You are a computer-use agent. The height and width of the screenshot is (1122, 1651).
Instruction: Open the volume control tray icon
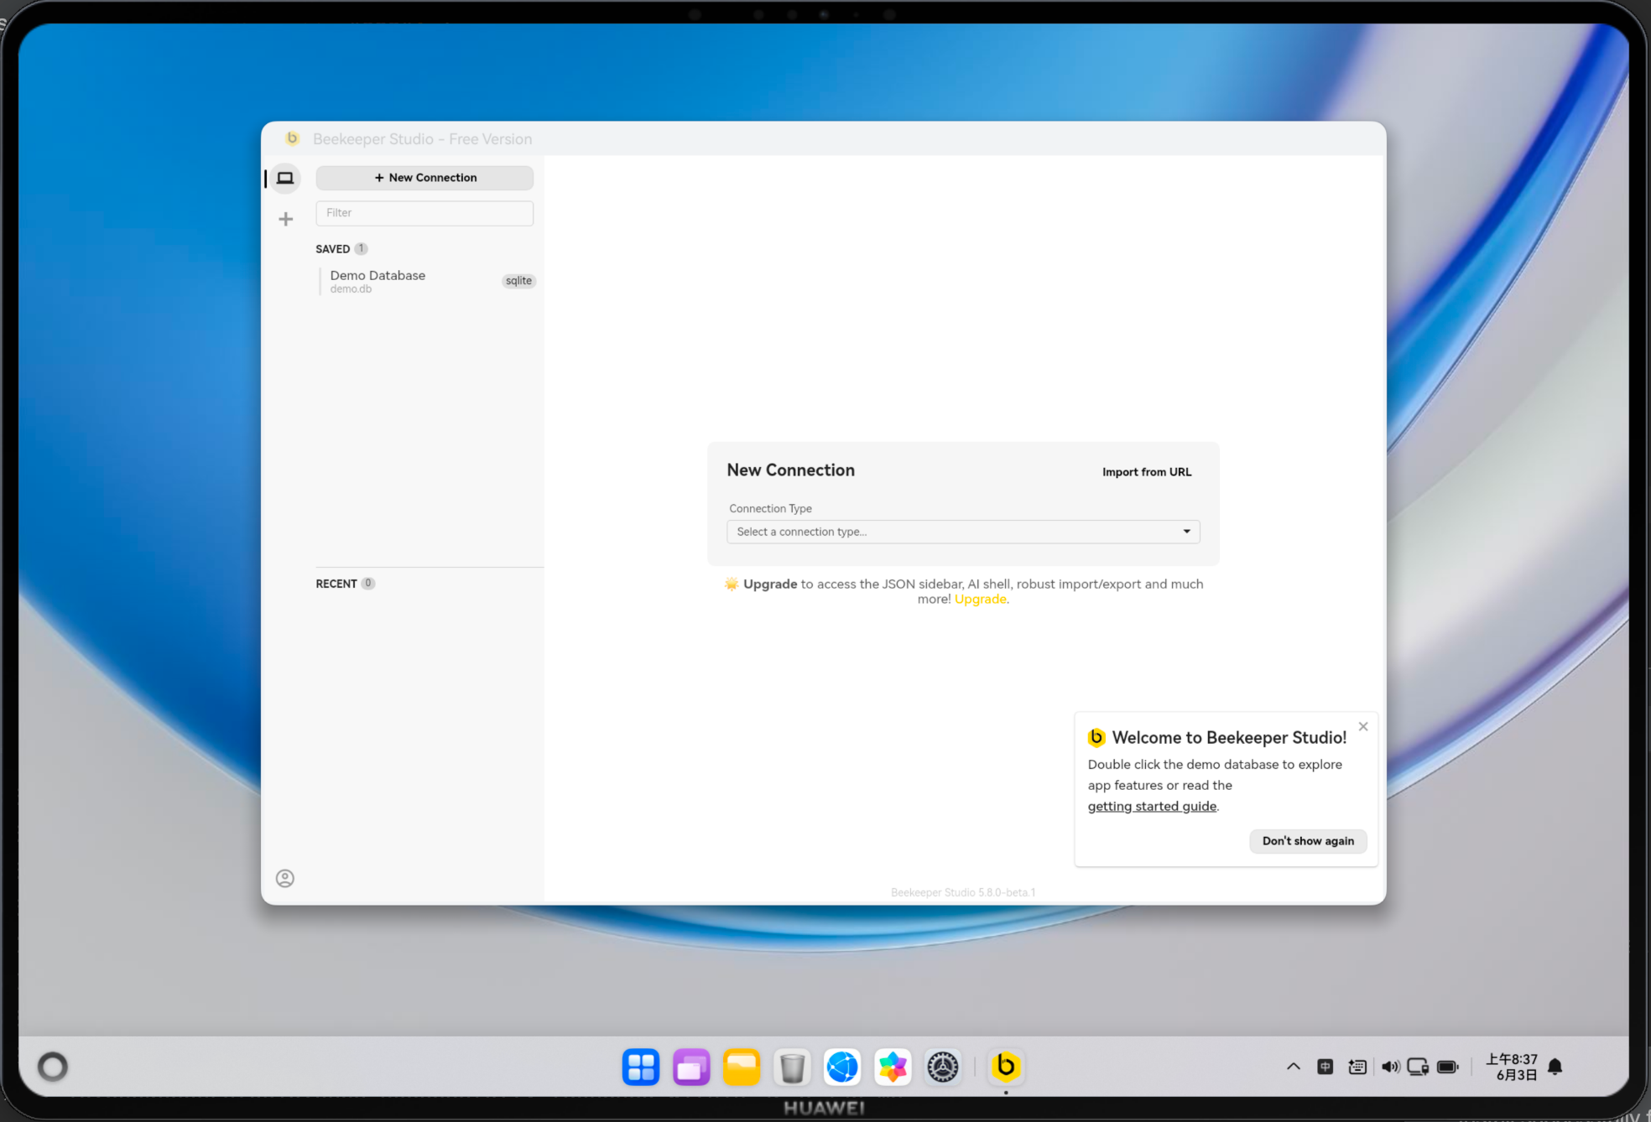click(1390, 1067)
